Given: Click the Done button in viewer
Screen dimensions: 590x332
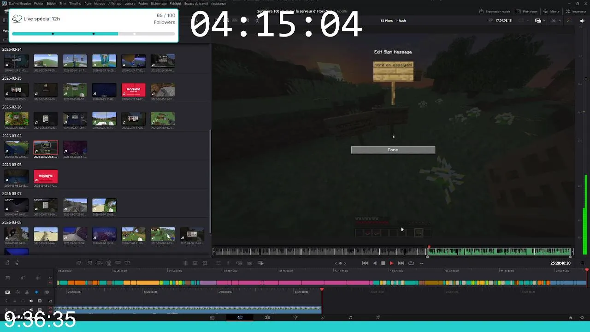Looking at the screenshot, I should [x=393, y=150].
